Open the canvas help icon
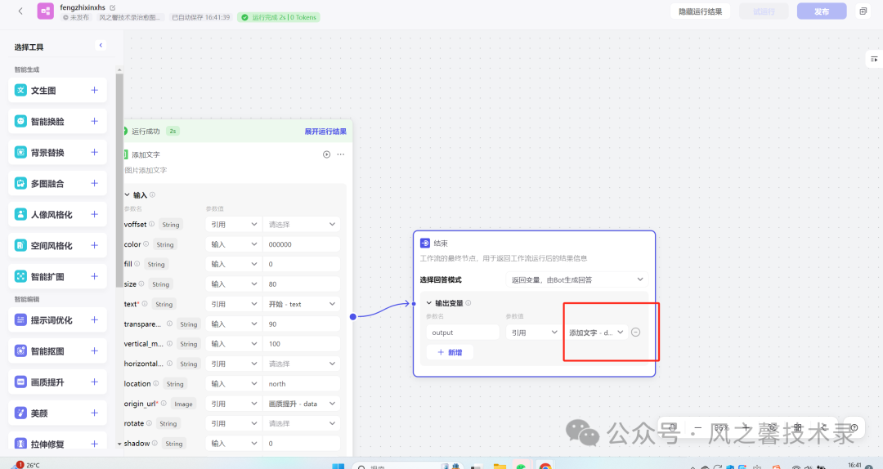Image resolution: width=883 pixels, height=469 pixels. (x=854, y=427)
